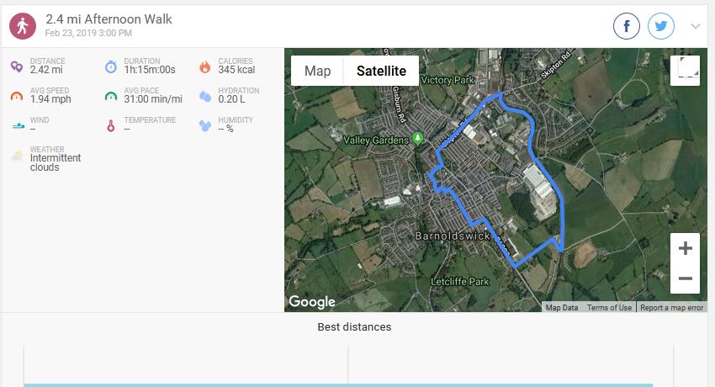715x387 pixels.
Task: Click the calories flame icon
Action: coord(205,66)
